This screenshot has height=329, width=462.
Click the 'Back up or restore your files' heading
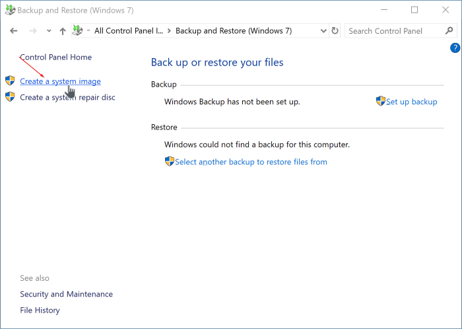point(217,63)
